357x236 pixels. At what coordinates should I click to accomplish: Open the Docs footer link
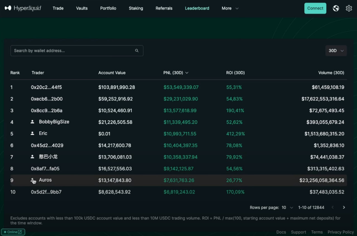[281, 232]
